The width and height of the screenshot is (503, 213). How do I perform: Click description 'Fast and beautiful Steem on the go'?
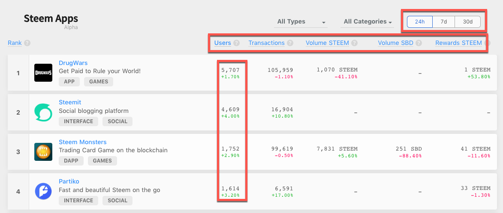tap(109, 190)
